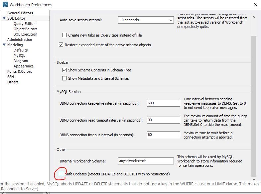Click the 'MySQL Session' group heading
This screenshot has width=261, height=194.
(x=68, y=92)
